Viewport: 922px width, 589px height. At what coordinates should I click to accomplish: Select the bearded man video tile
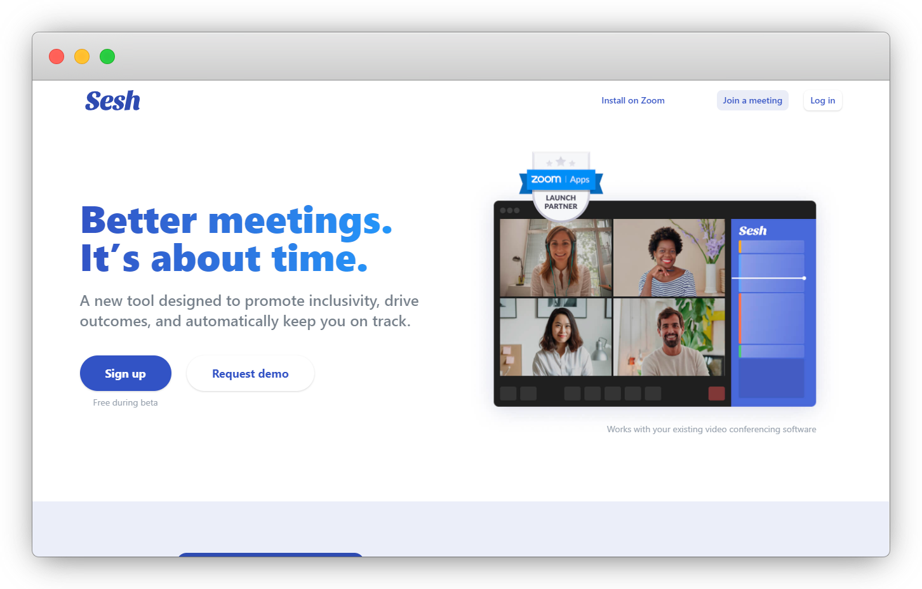669,337
